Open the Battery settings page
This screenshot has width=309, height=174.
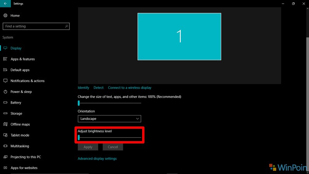16,102
